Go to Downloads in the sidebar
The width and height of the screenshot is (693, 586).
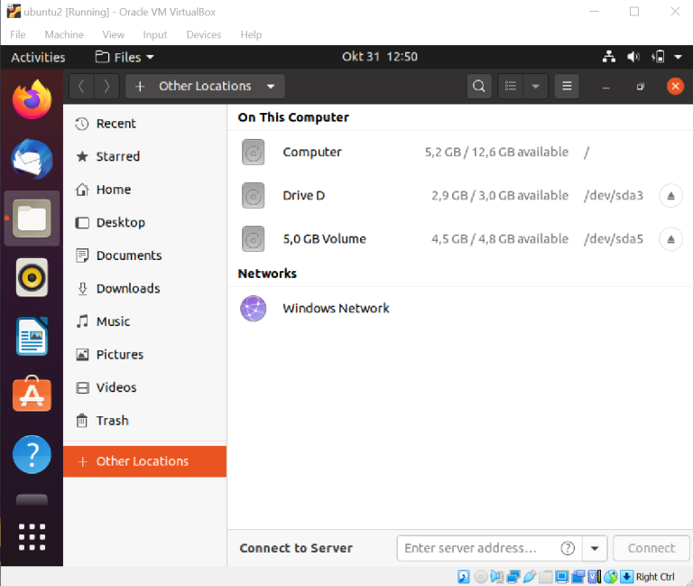point(128,288)
